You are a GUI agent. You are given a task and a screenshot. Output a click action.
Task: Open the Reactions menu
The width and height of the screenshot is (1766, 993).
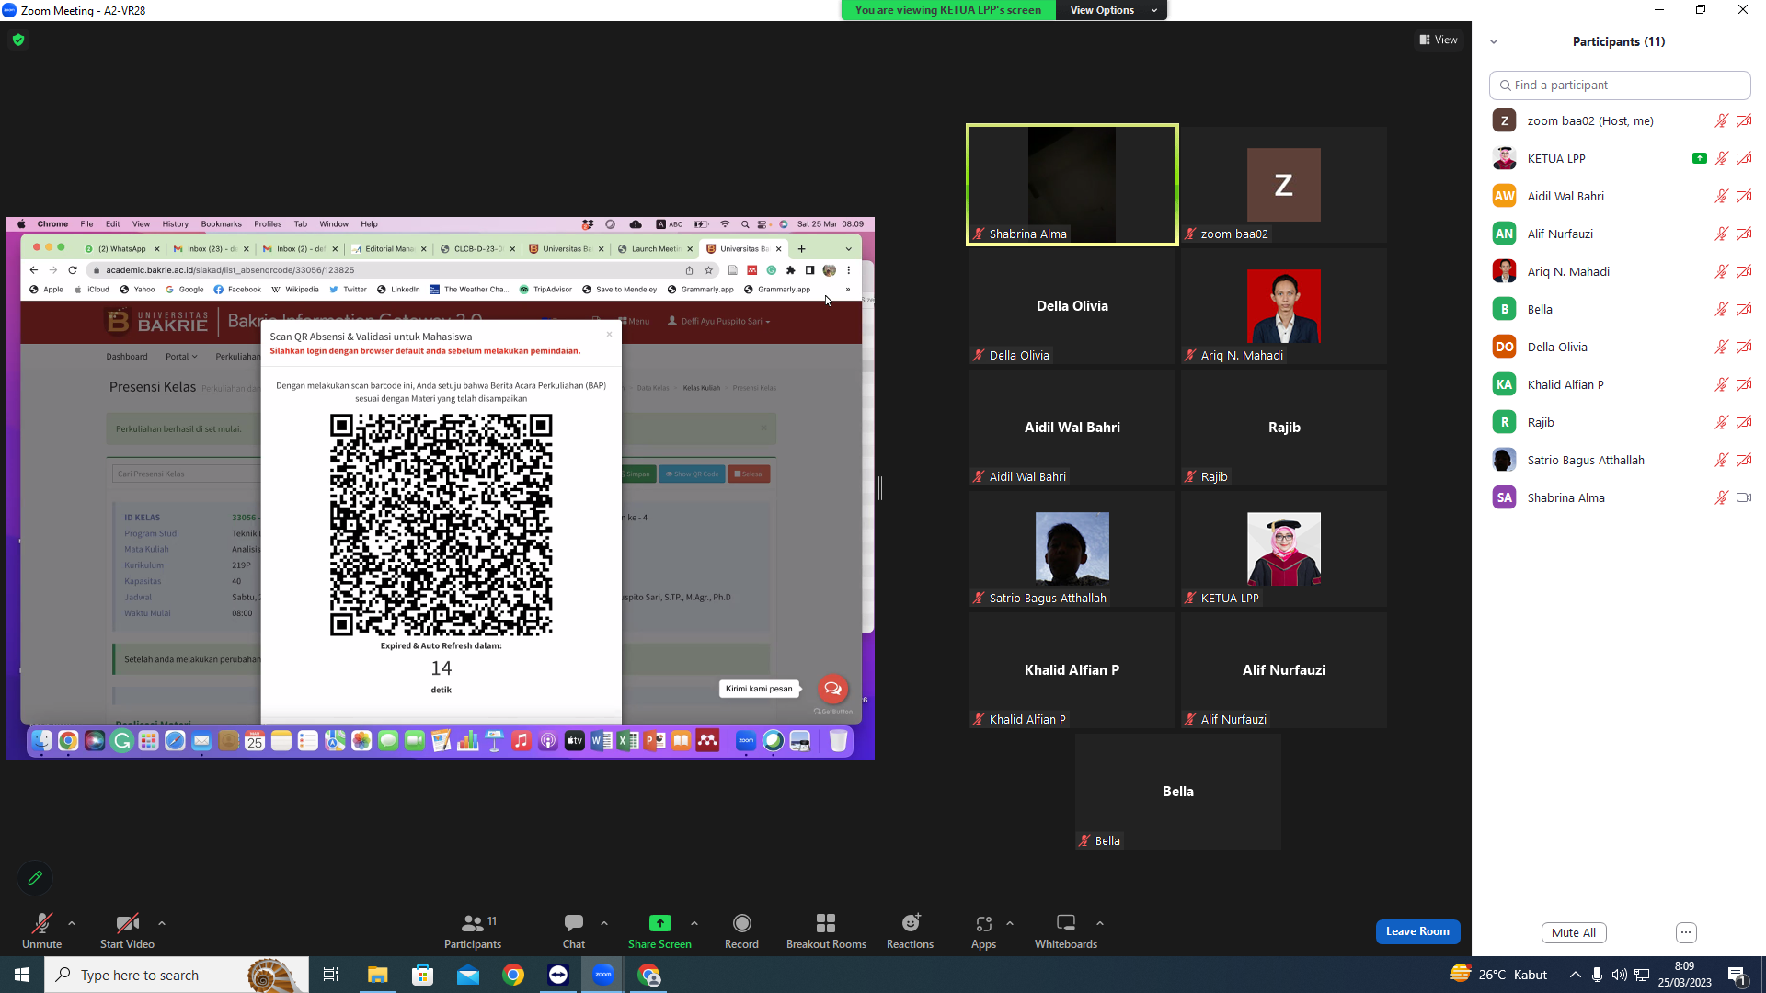[910, 930]
